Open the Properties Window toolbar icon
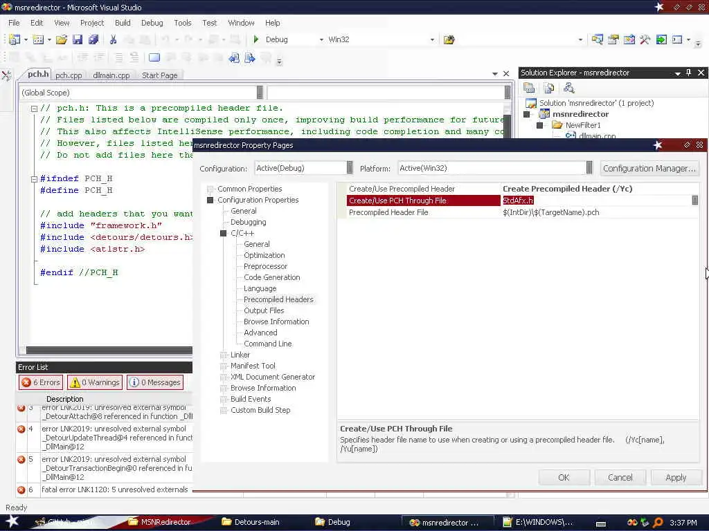The image size is (709, 531). click(613, 39)
